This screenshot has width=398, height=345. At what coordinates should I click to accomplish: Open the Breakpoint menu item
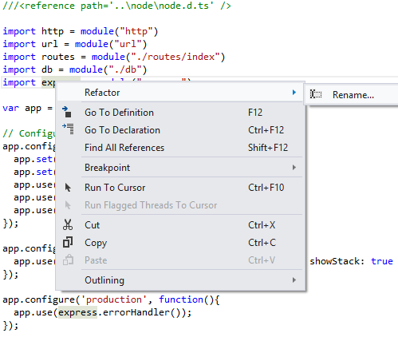(180, 168)
